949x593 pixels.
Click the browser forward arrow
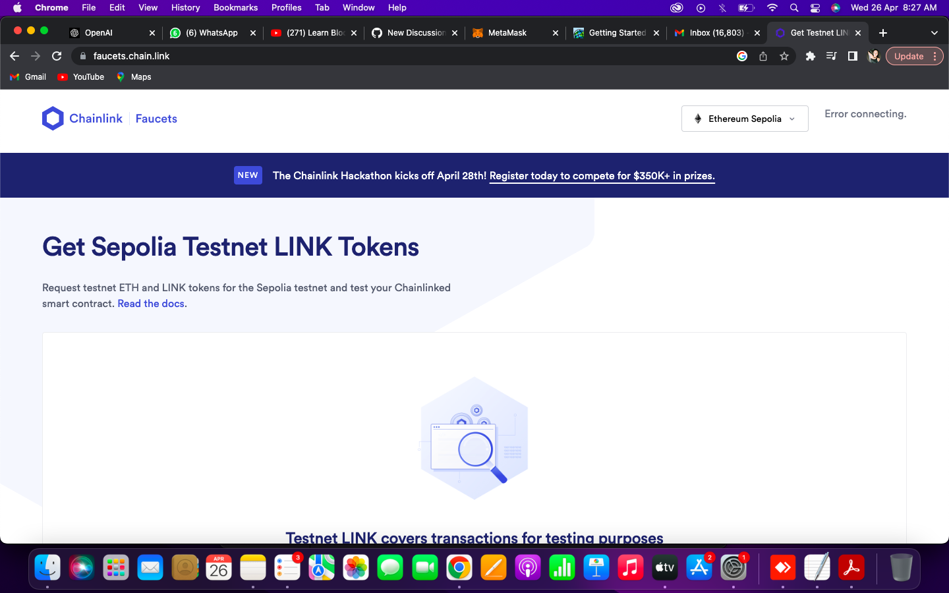36,56
